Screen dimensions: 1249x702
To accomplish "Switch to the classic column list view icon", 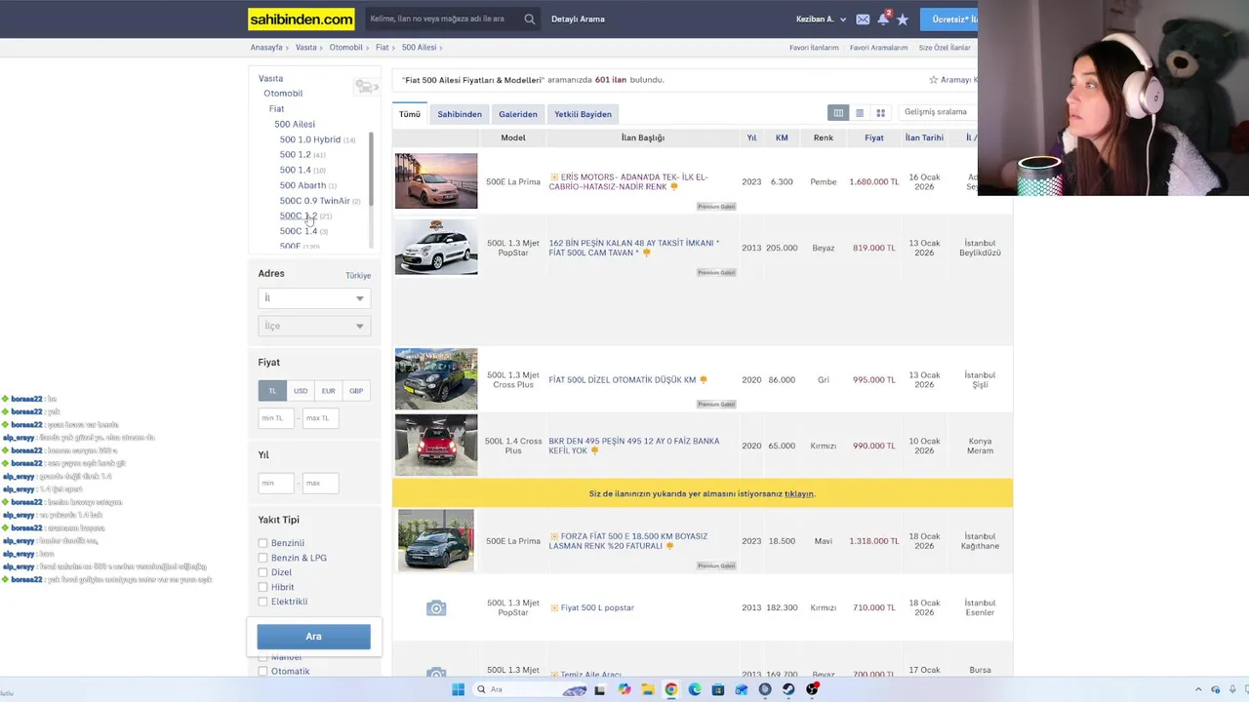I will 838,113.
